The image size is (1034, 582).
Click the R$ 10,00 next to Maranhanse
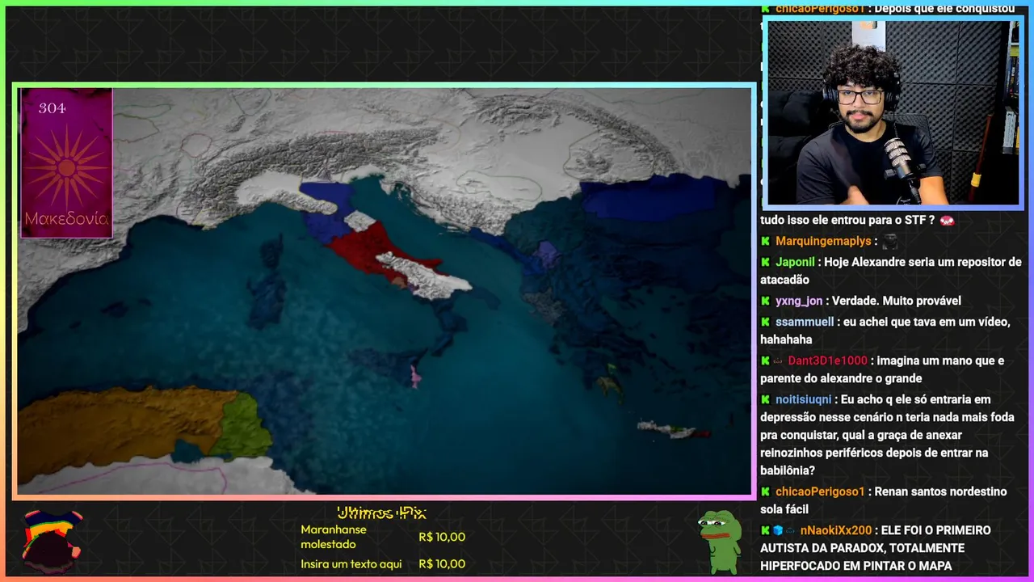[x=442, y=537]
